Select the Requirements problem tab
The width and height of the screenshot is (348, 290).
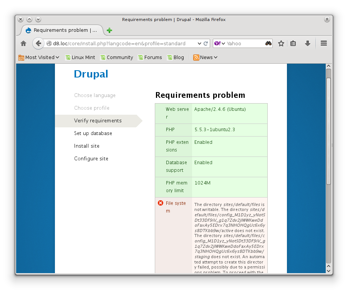62,30
